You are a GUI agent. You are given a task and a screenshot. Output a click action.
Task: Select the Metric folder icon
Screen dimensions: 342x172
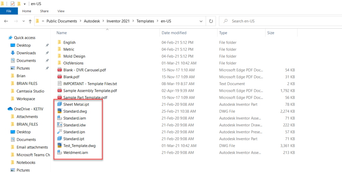coord(59,49)
